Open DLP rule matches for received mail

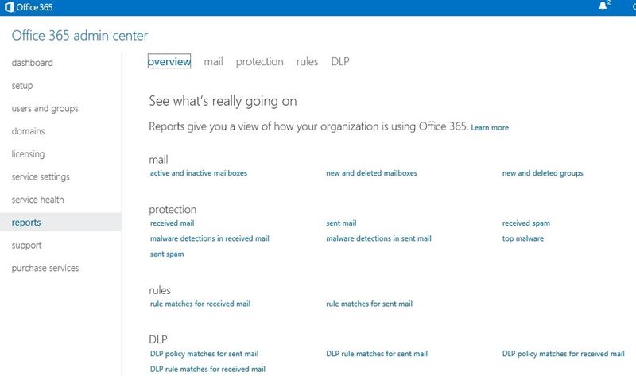click(207, 369)
